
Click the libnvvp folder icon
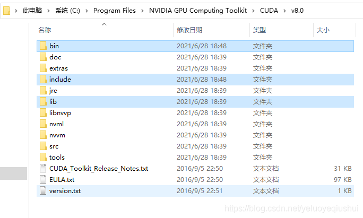point(43,112)
